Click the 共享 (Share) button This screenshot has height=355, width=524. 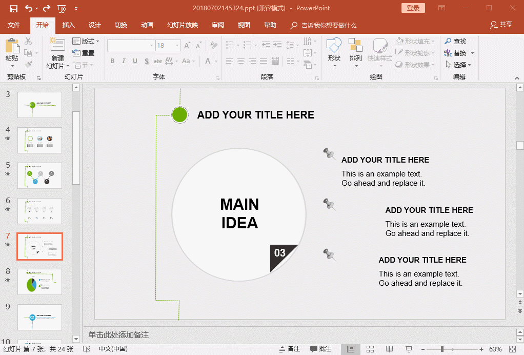[501, 25]
